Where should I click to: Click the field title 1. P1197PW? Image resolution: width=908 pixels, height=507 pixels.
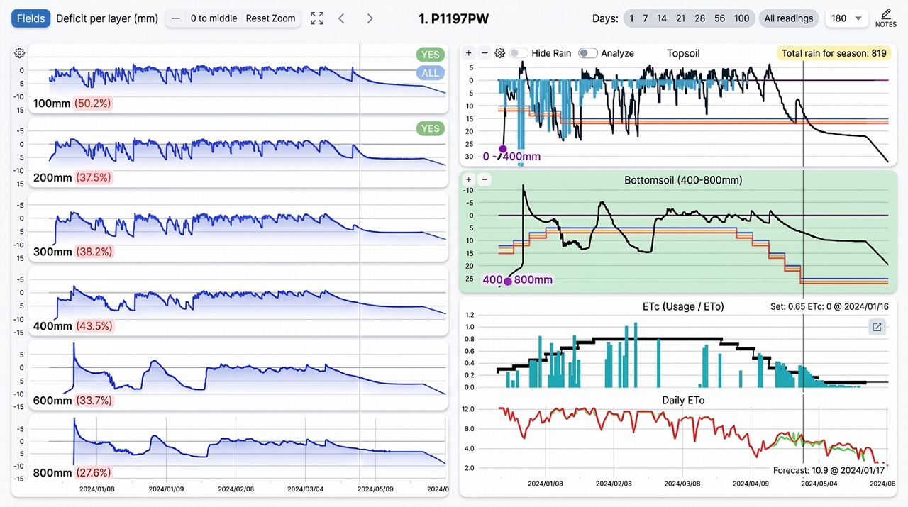(x=453, y=19)
